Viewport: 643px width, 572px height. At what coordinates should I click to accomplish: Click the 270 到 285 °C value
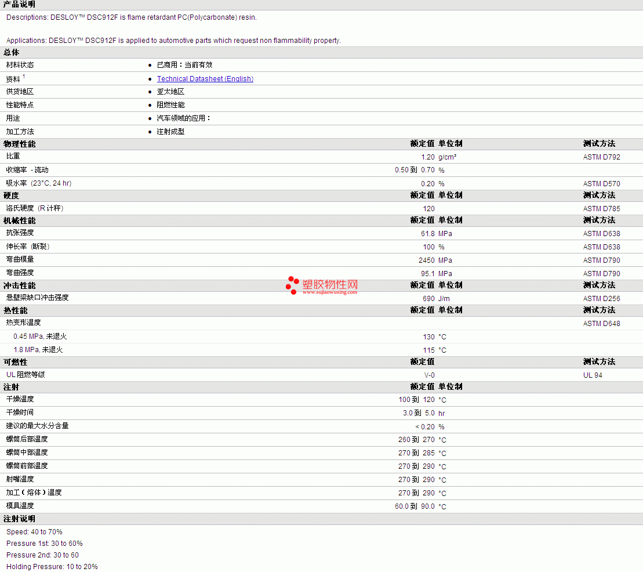pos(422,454)
